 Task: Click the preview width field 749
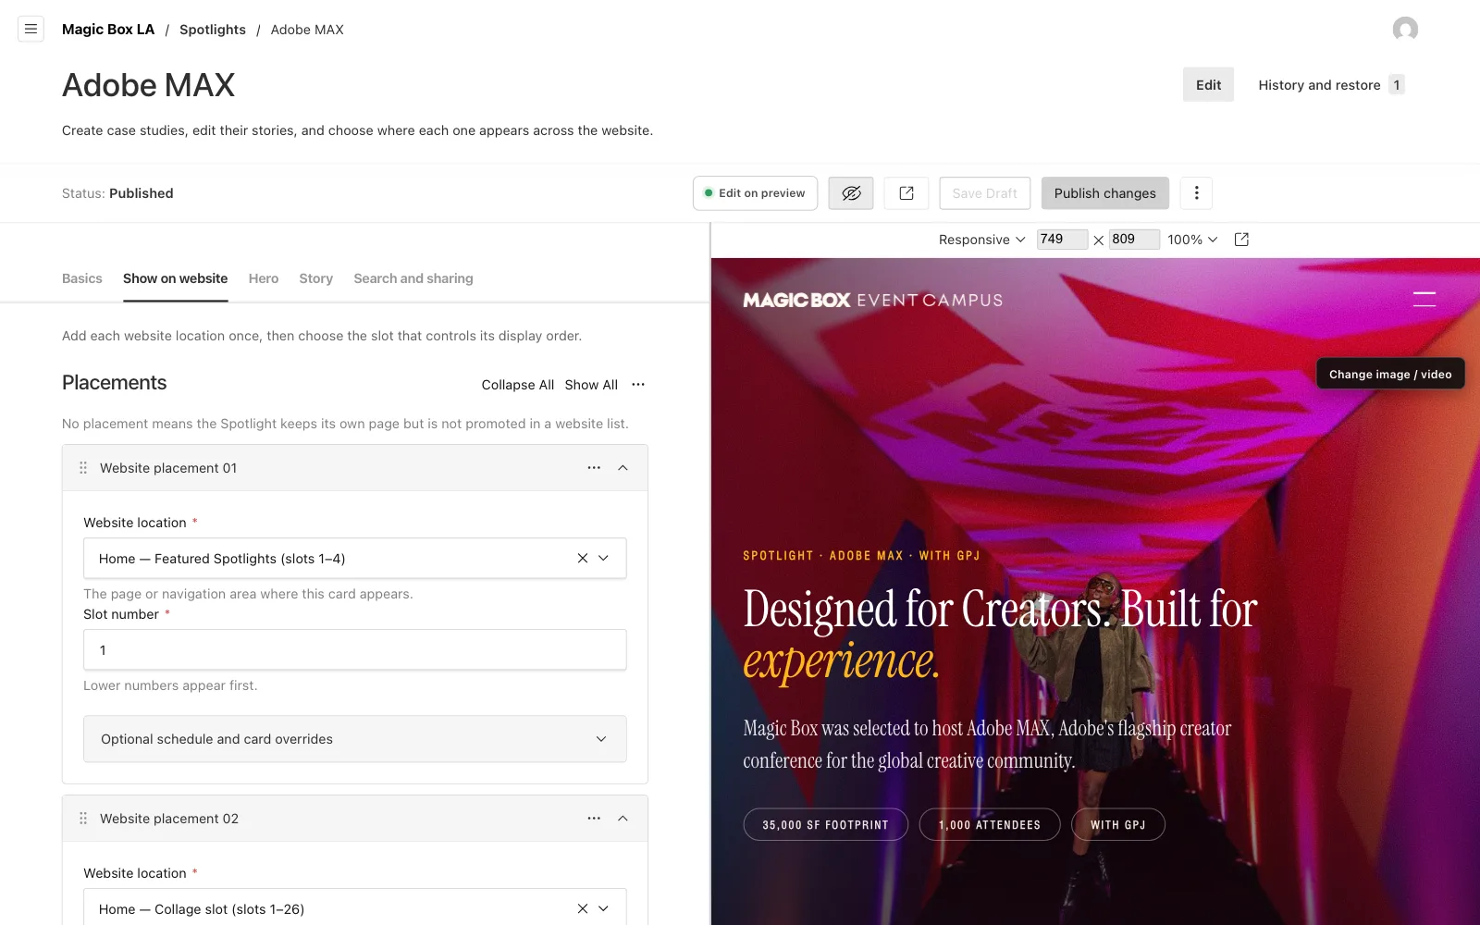tap(1062, 240)
